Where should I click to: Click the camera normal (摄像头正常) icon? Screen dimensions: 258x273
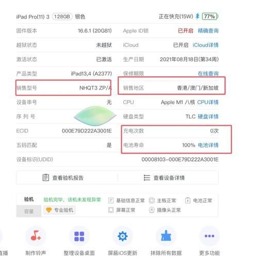152,210
